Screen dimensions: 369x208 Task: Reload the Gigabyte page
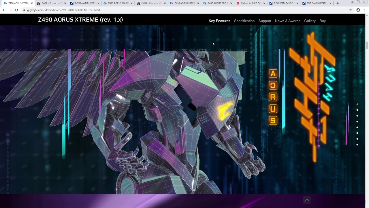click(x=16, y=10)
